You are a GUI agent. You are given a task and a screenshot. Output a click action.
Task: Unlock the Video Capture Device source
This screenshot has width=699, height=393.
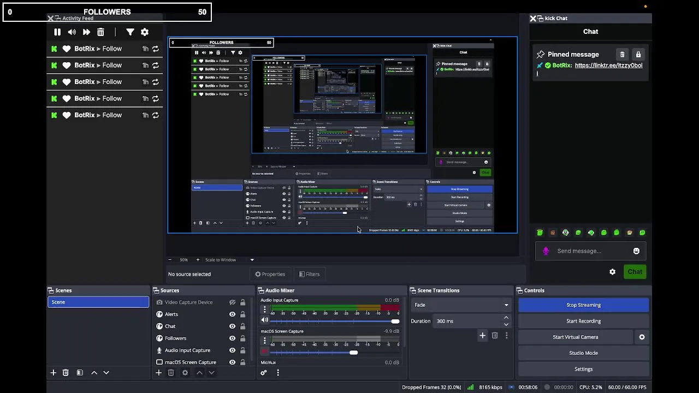click(x=242, y=302)
